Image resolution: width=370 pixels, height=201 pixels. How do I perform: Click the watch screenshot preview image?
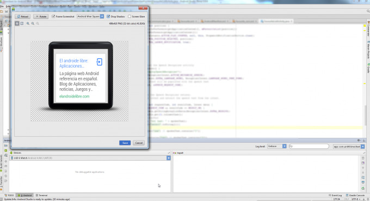[79, 81]
